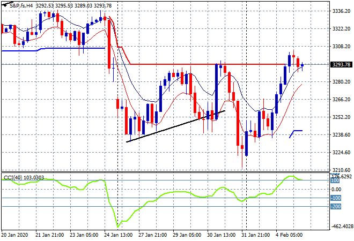Click the 29 Jan 05:00 time label

tap(187, 235)
